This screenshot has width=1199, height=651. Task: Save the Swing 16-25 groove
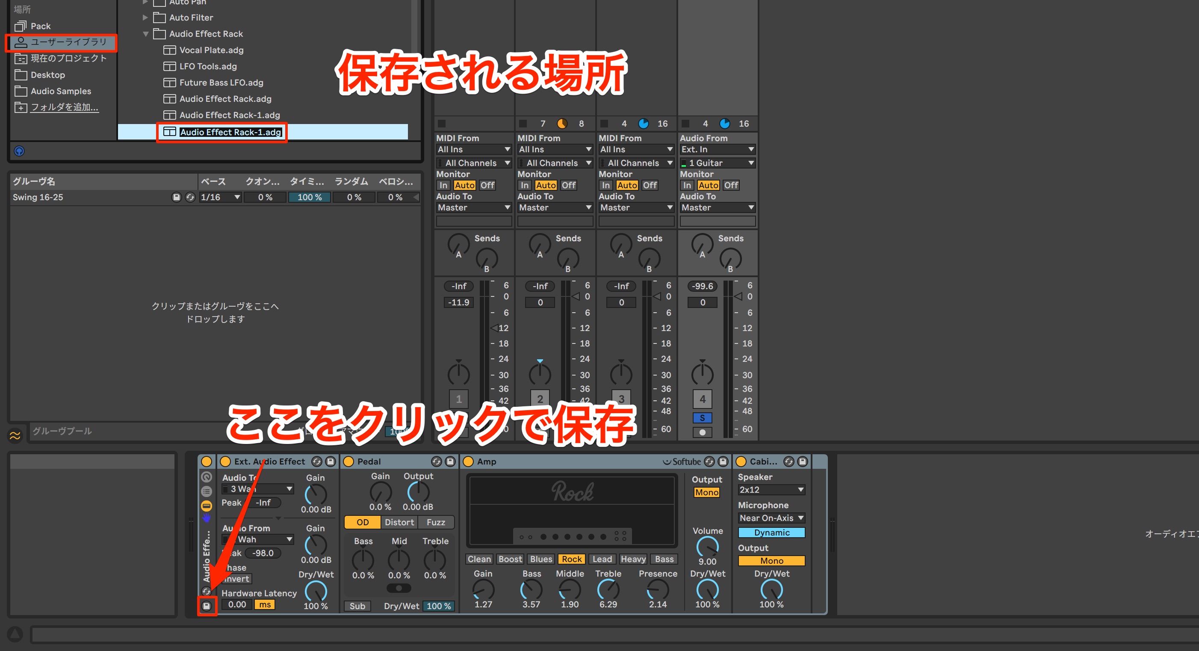[177, 197]
